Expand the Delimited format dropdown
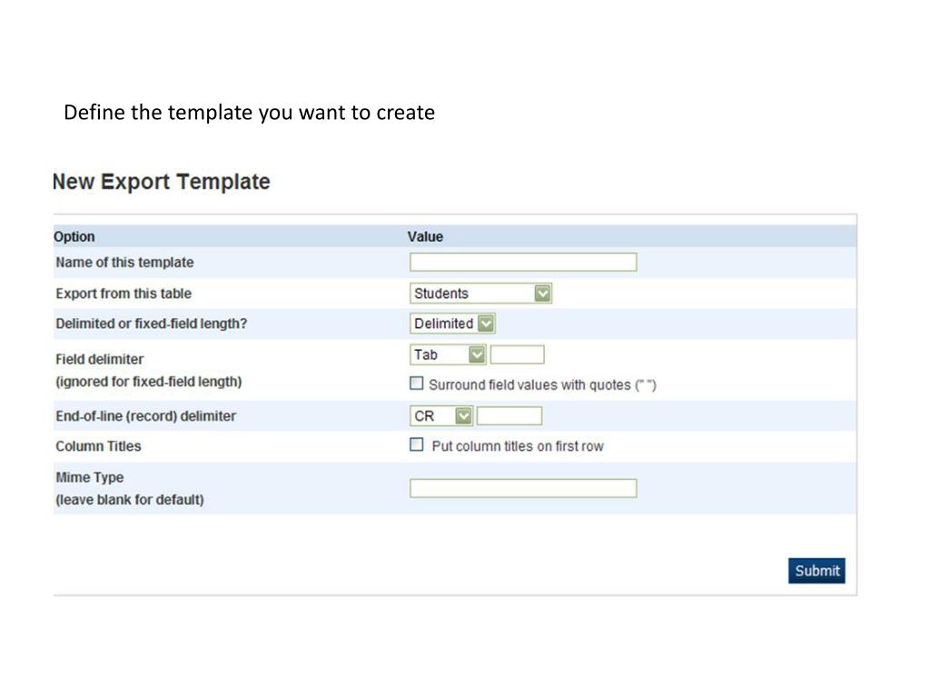The image size is (930, 698). (x=452, y=324)
